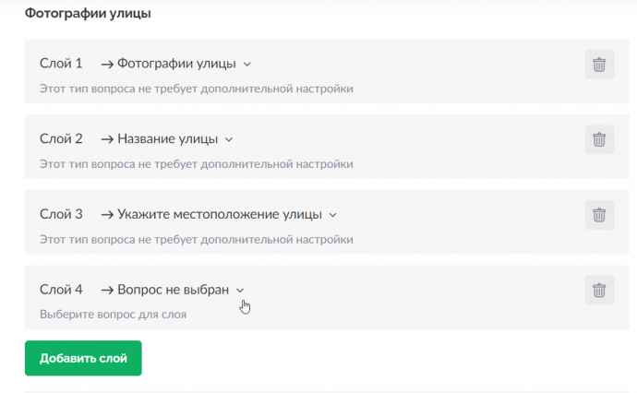Screen dimensions: 637x393
Task: Expand the Вопрос не выбран chevron
Action: (240, 291)
